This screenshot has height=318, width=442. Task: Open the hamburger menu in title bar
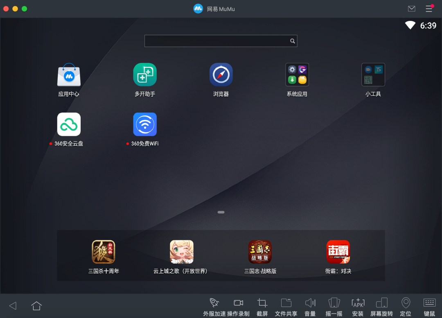[x=429, y=9]
